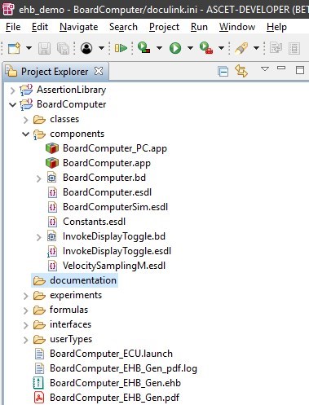Expand the formulas folder
This screenshot has width=309, height=405.
(25, 310)
